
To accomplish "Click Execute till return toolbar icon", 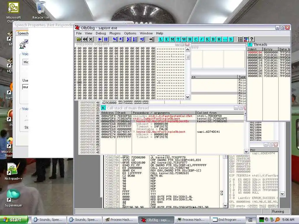I will click(x=142, y=39).
